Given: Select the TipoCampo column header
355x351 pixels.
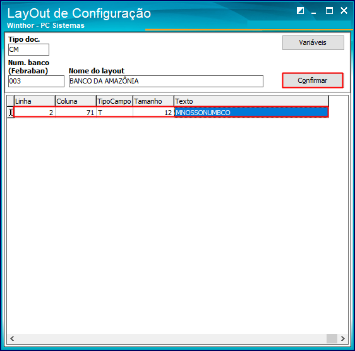Looking at the screenshot, I should [x=114, y=101].
